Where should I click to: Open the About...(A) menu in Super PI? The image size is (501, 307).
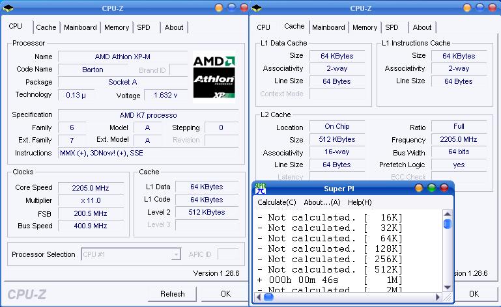[322, 202]
